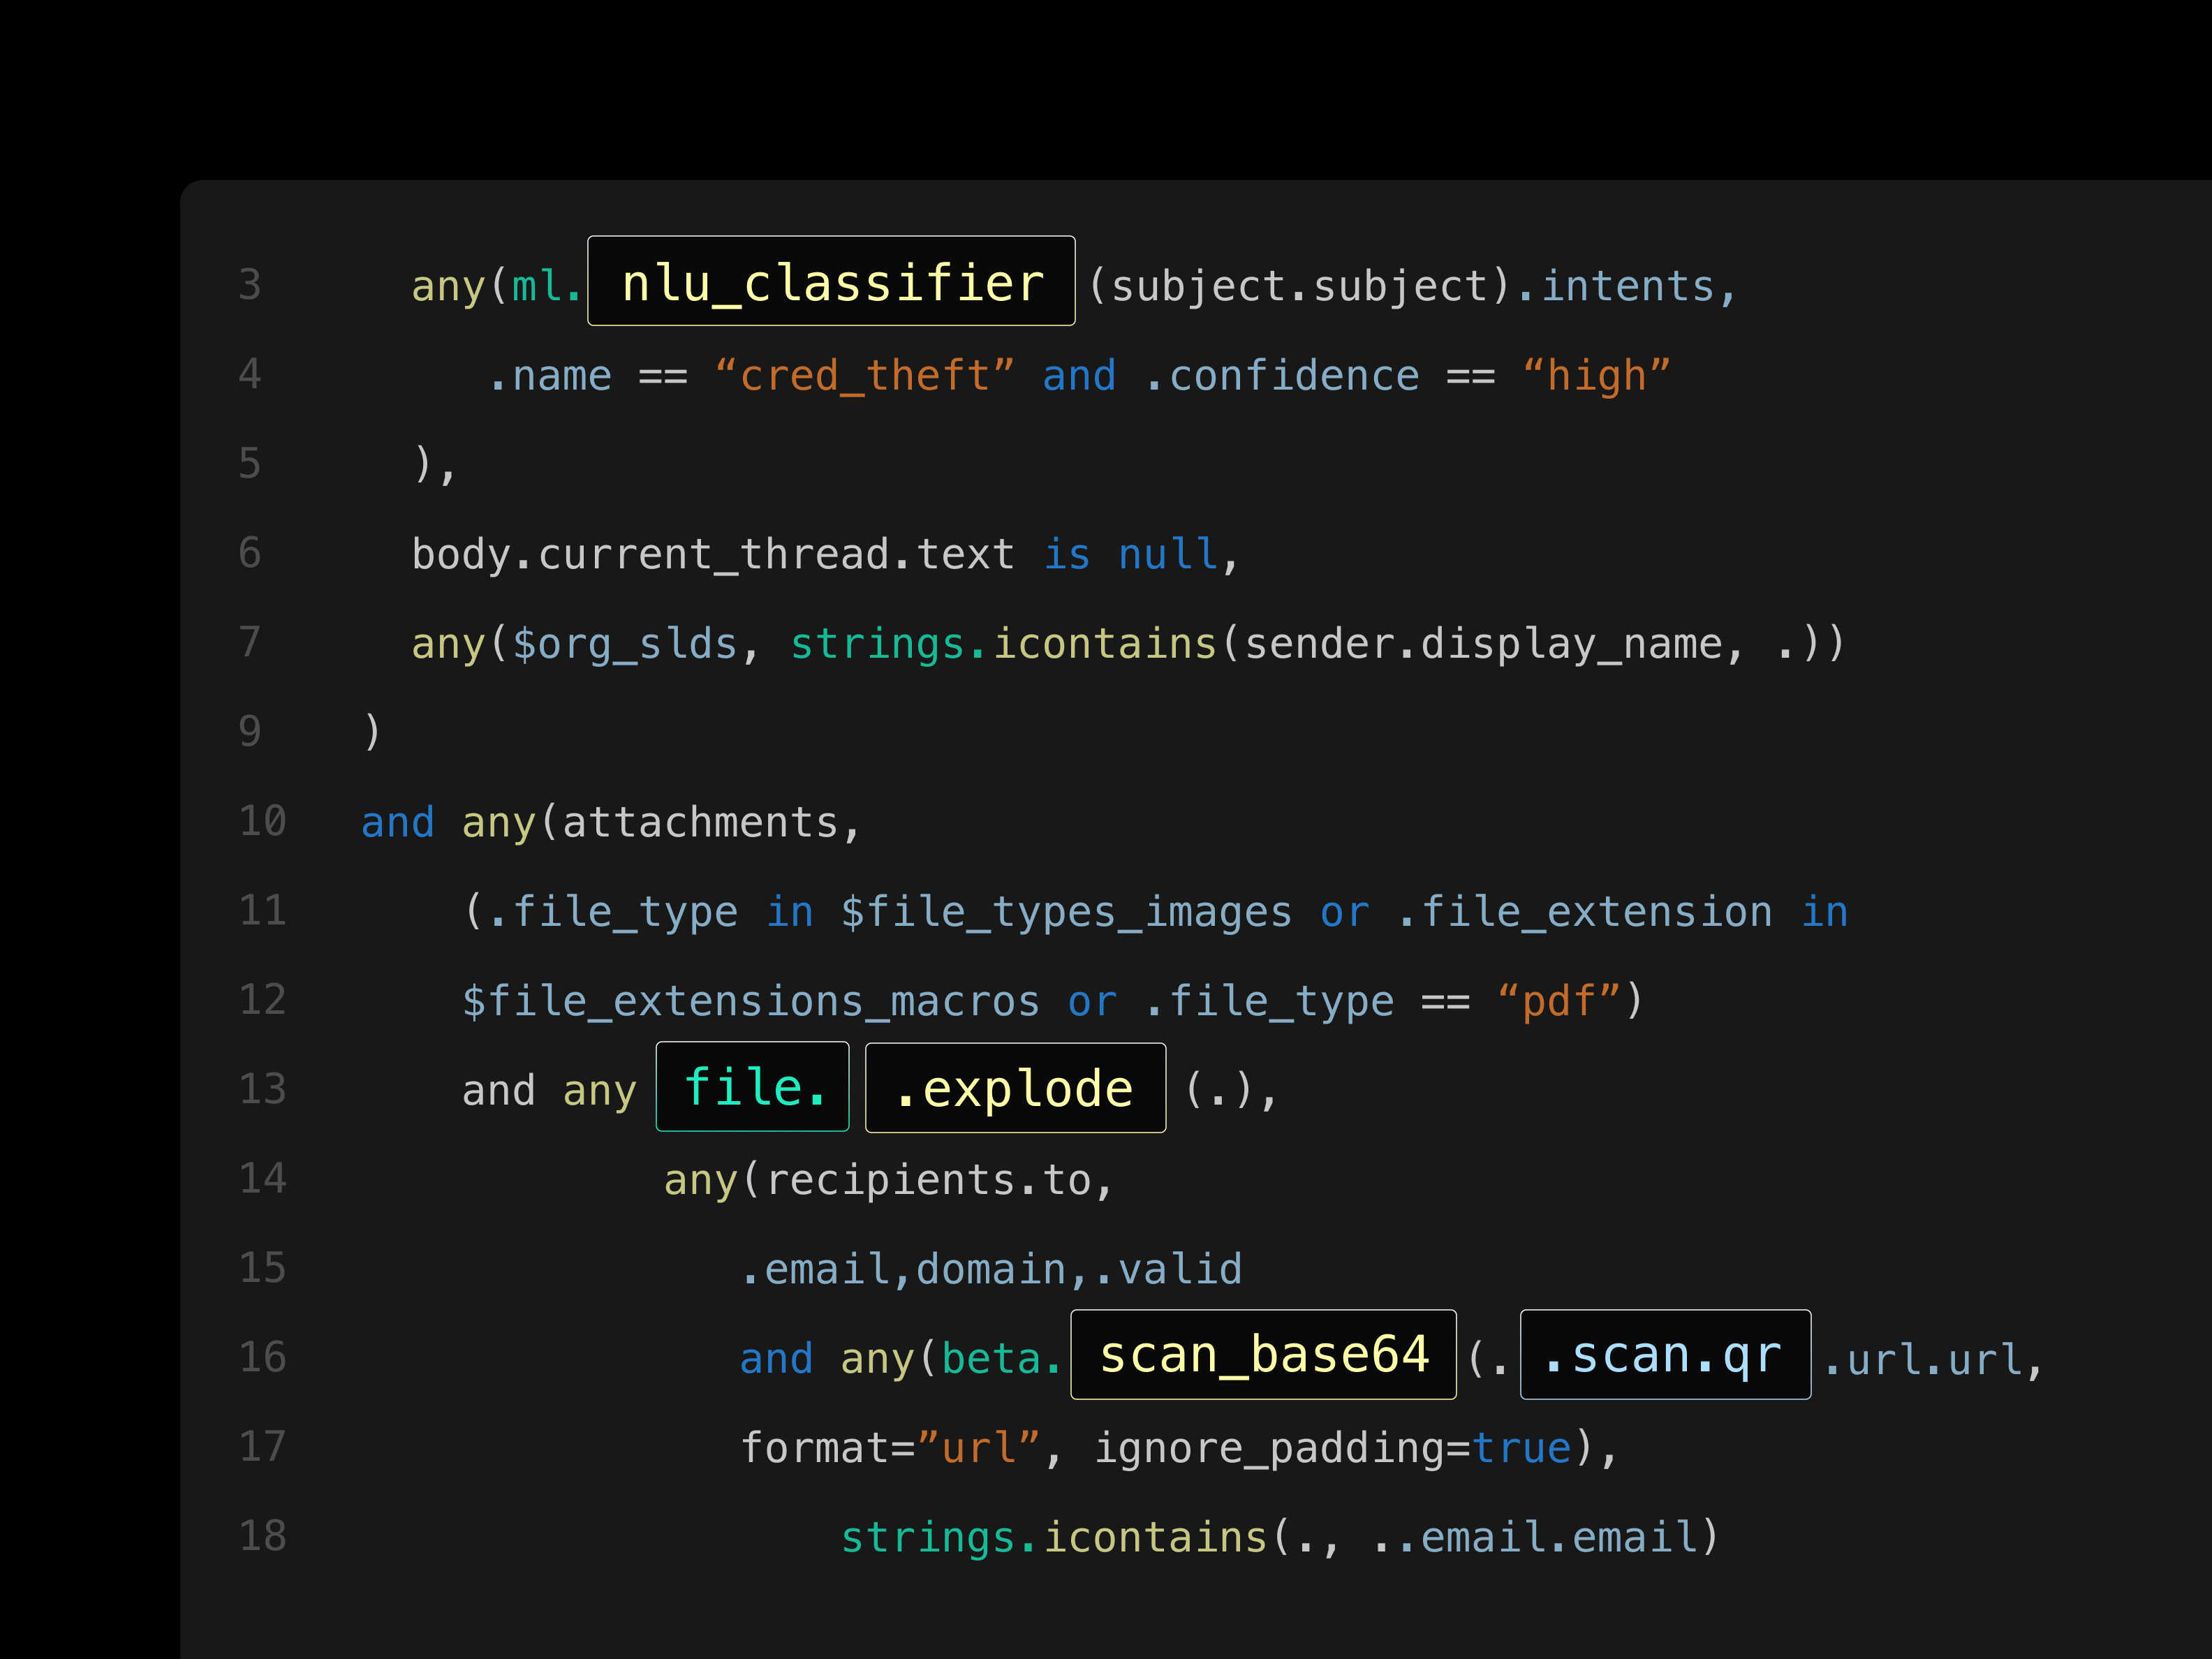Click line number 10 in gutter
Screen dimensions: 2212x1659
(262, 821)
